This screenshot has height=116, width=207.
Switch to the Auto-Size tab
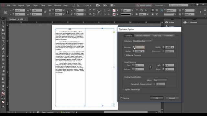[157, 36]
